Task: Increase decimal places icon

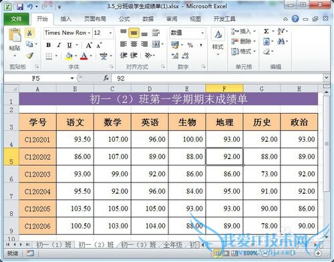Action: click(175, 56)
